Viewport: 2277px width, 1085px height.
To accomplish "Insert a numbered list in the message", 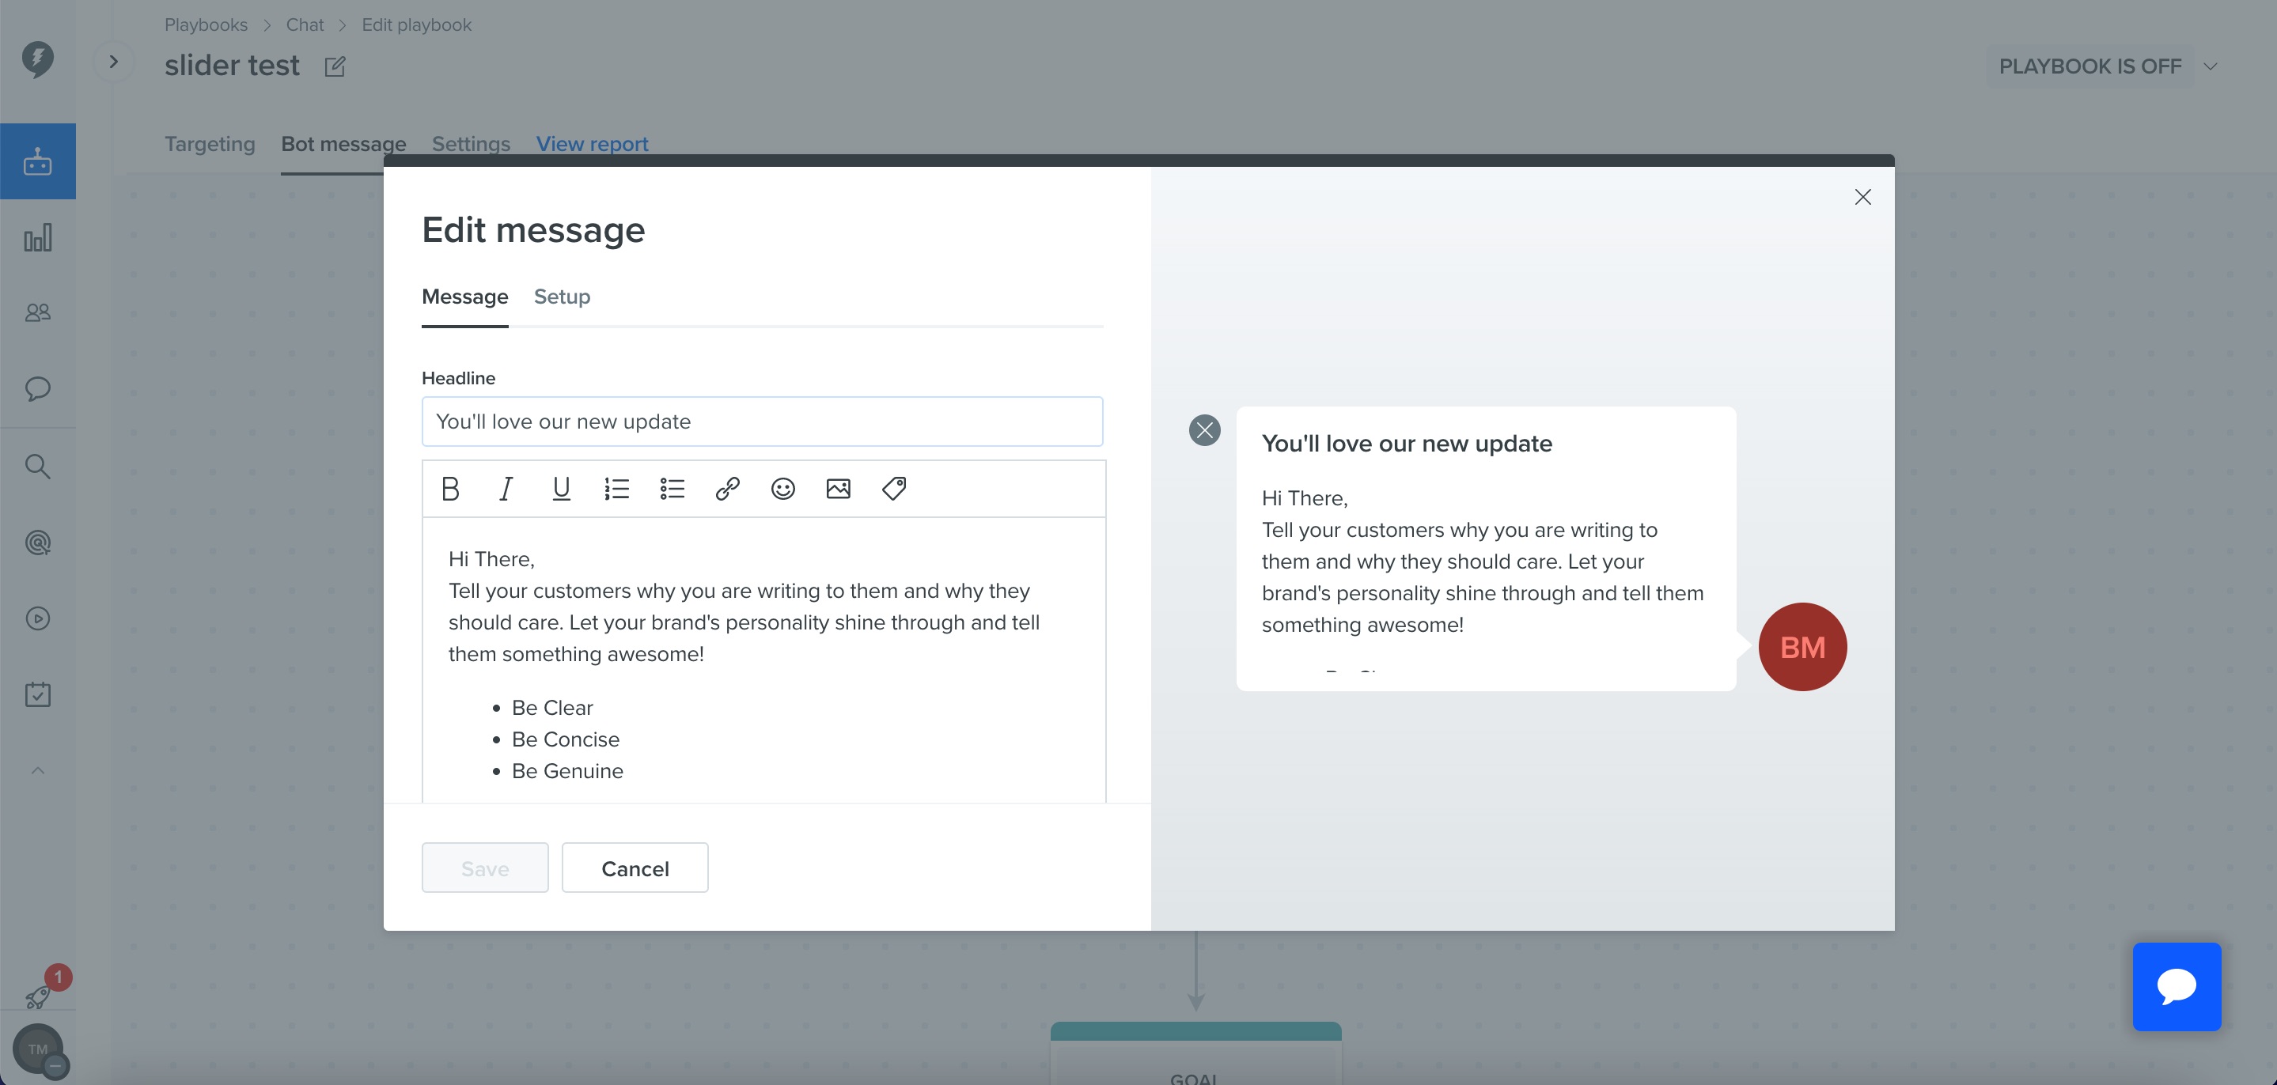I will tap(617, 489).
